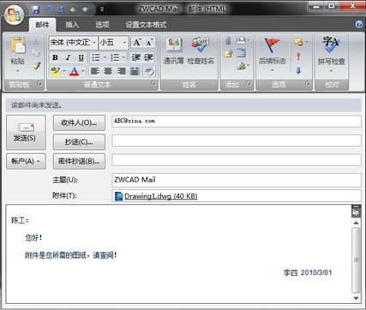Viewport: 366px width, 310px height.
Task: Open the 设置文本格式 tab
Action: 146,25
